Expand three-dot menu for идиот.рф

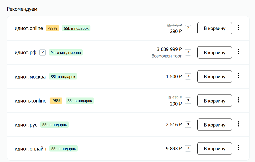238,51
